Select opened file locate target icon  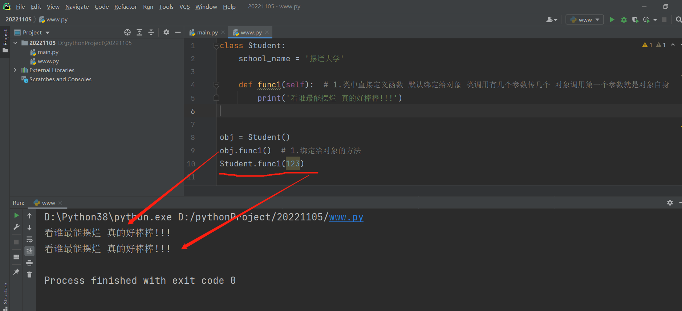[127, 32]
